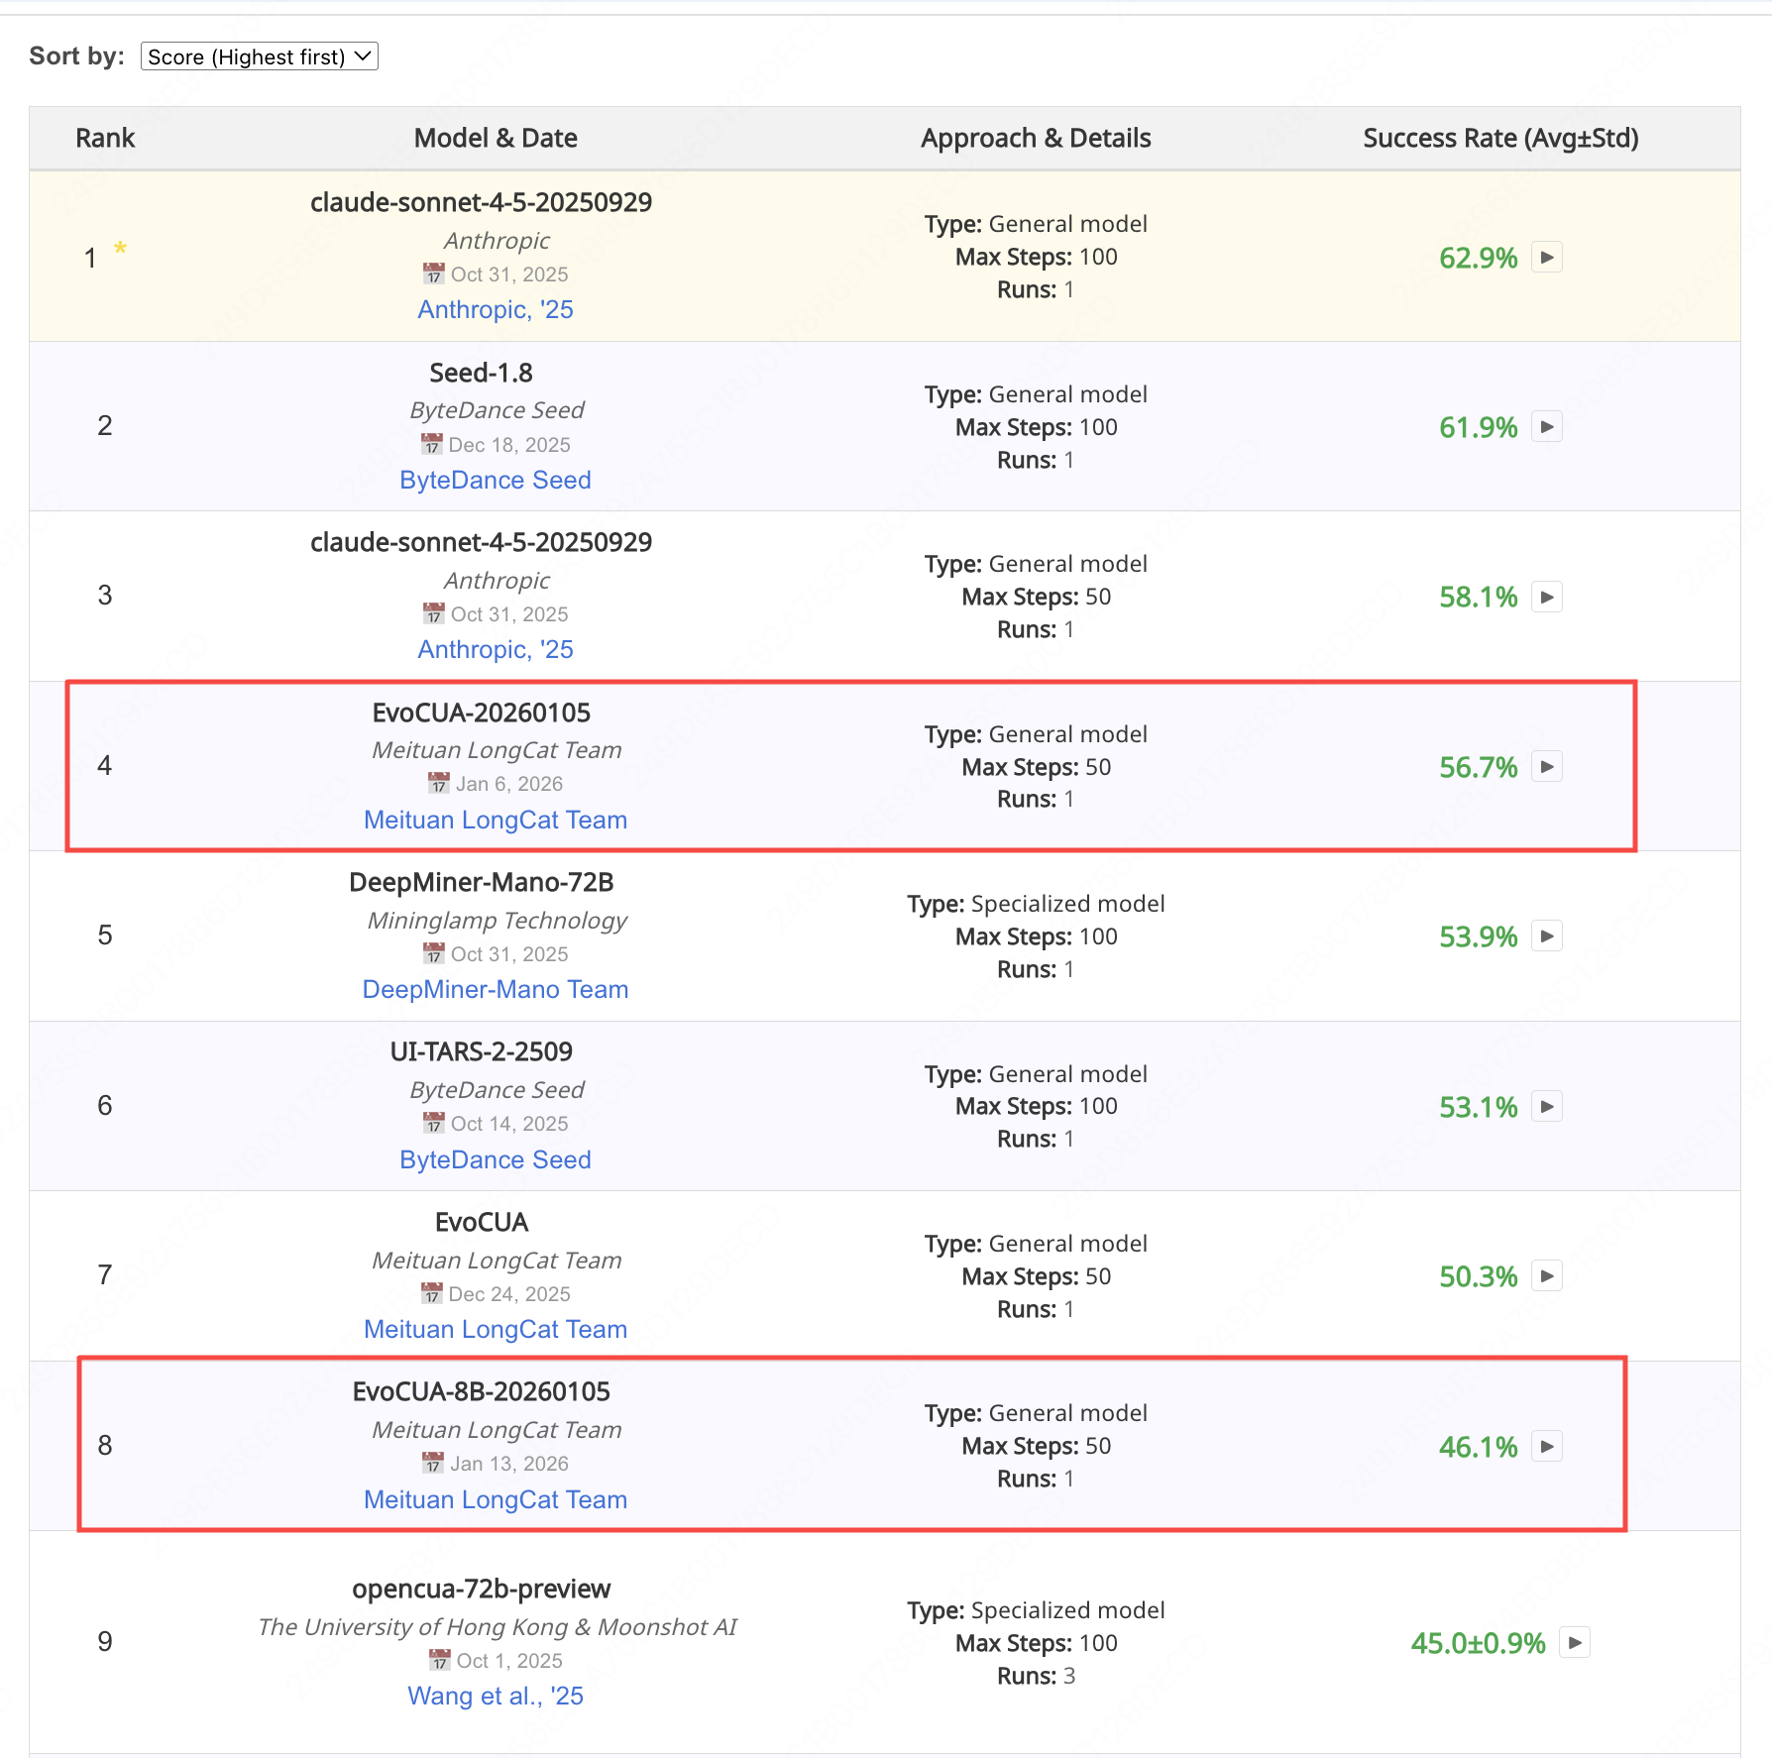
Task: Expand details for the 58.1% score row
Action: (x=1547, y=597)
